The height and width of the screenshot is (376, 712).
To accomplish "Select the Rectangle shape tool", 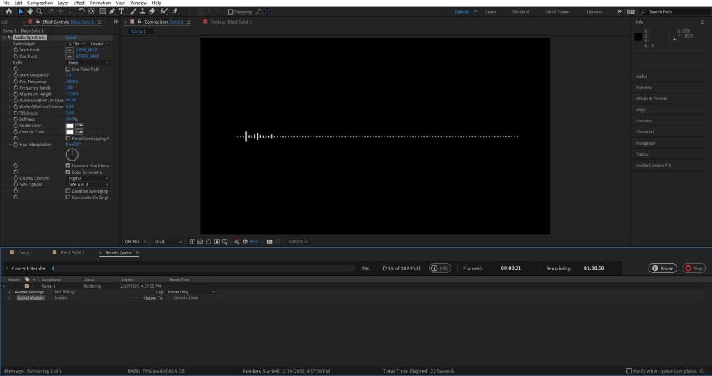I will pyautogui.click(x=103, y=11).
